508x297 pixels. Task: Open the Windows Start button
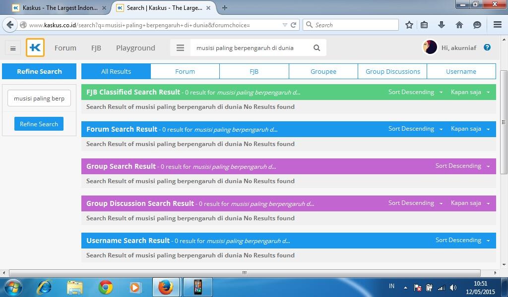12,287
